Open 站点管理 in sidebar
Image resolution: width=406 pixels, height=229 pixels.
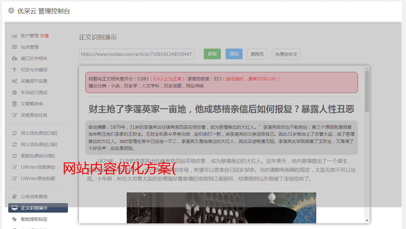(x=30, y=47)
